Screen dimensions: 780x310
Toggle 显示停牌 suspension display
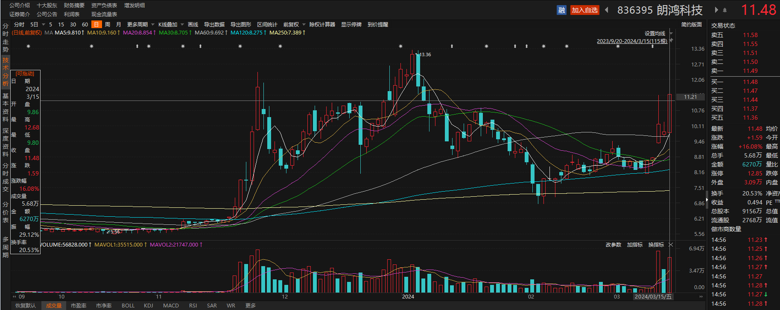point(351,25)
